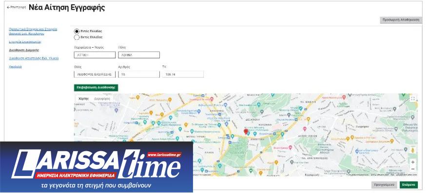
Task: Click Επιβεβαίωση Διεύθυνσης green button
Action: point(96,88)
